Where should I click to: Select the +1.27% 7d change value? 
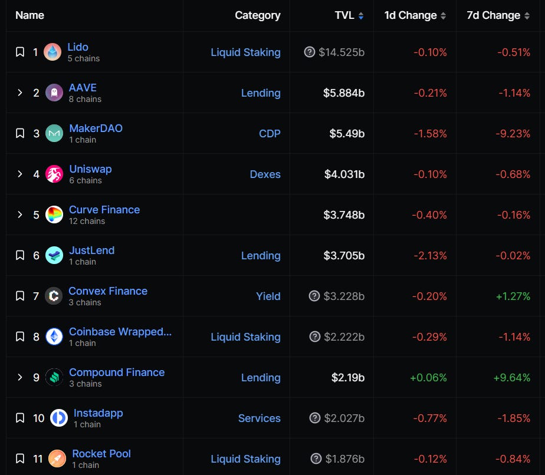pos(513,296)
